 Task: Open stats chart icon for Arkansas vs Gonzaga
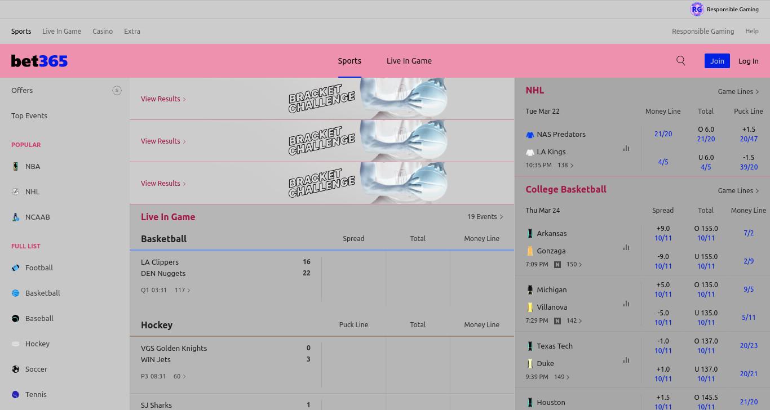(x=626, y=247)
